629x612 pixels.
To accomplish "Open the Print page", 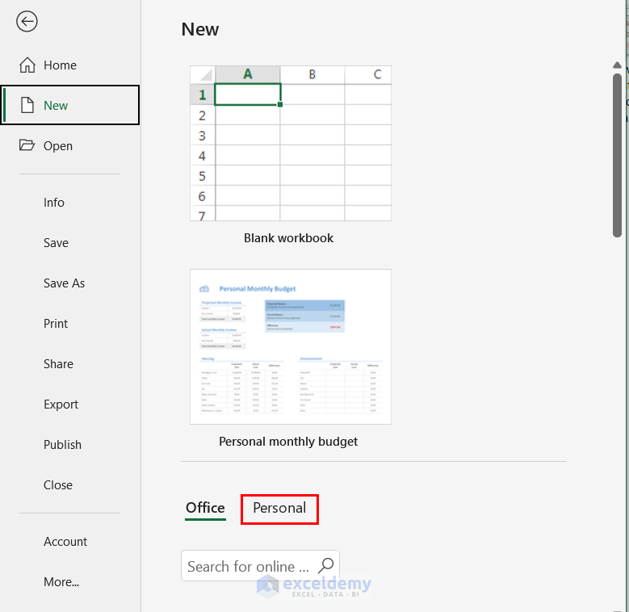I will pyautogui.click(x=56, y=324).
